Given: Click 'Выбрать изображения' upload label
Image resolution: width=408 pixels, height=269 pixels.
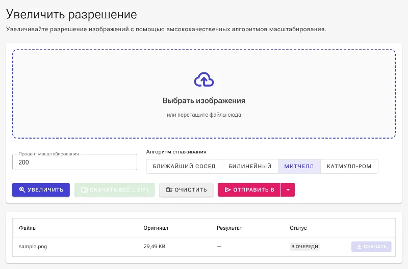Looking at the screenshot, I should 204,100.
